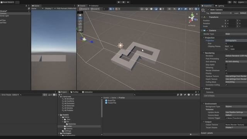Click the snap increment icon in Scene toolbar

tap(117, 9)
